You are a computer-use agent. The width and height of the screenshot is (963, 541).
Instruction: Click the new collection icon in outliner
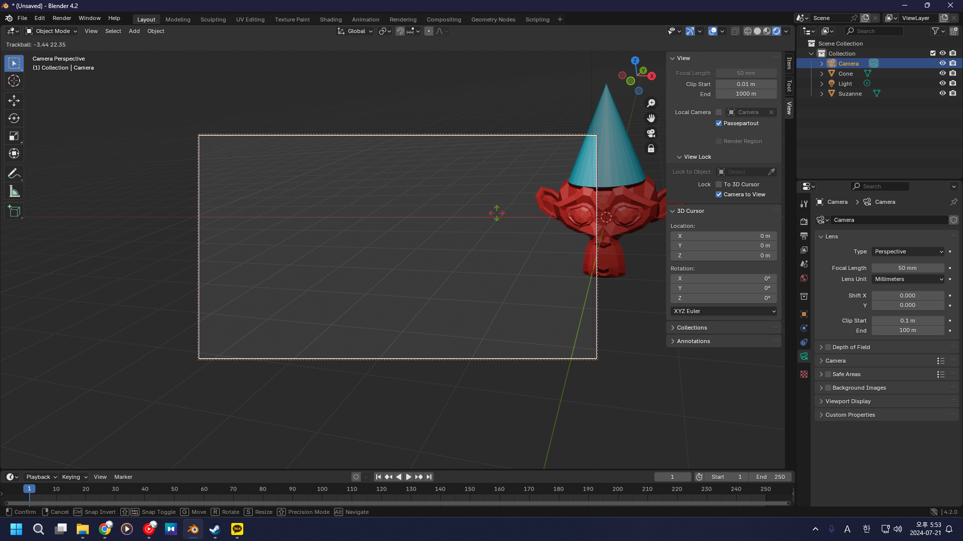point(954,31)
